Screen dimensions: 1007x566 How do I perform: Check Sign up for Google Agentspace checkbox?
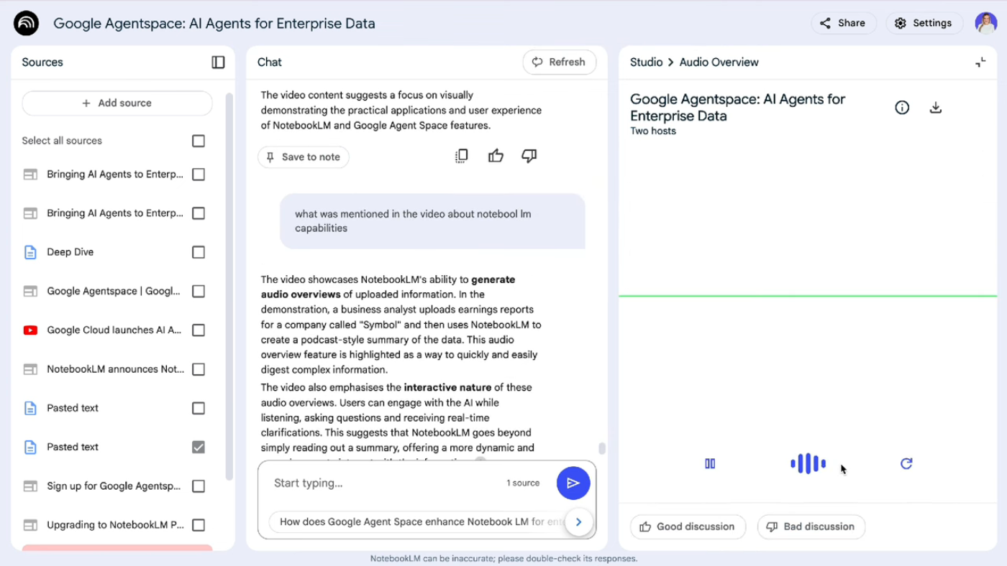[x=199, y=486]
